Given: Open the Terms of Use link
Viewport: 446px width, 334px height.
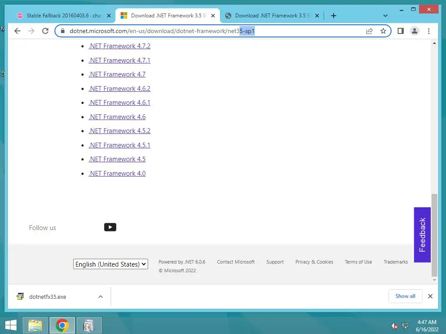Looking at the screenshot, I should [x=358, y=262].
